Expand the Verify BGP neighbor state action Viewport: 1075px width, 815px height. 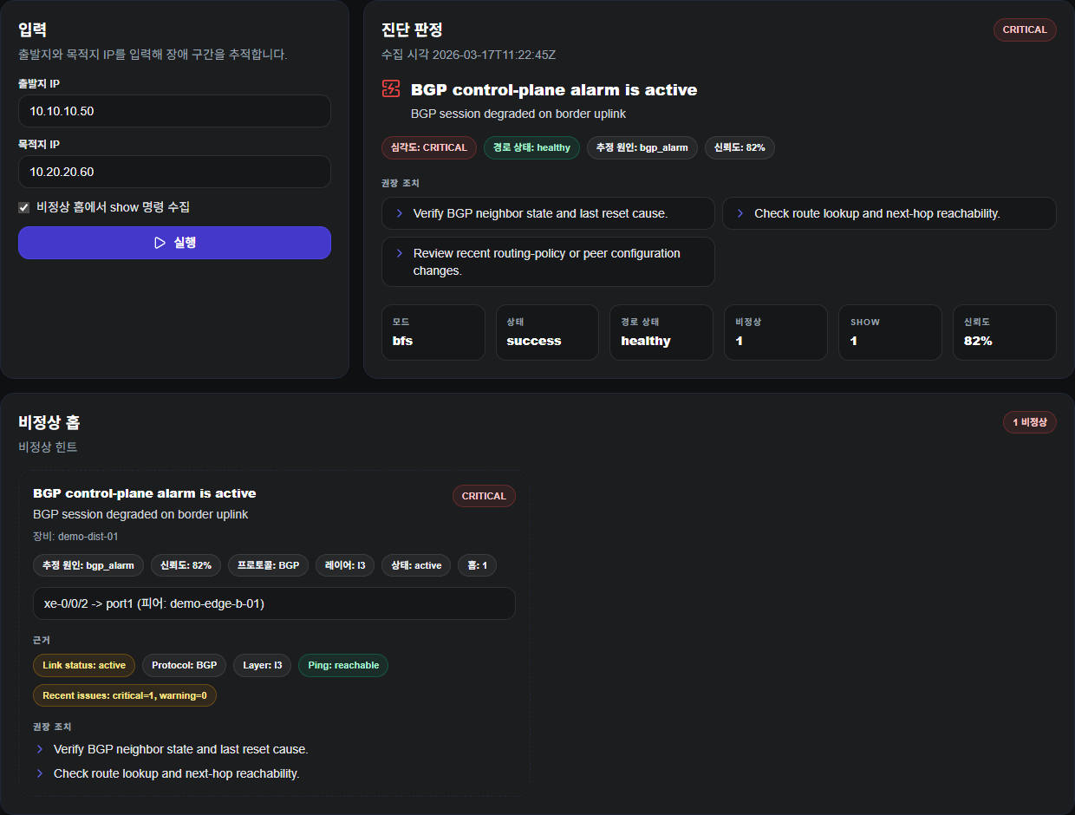tap(548, 213)
